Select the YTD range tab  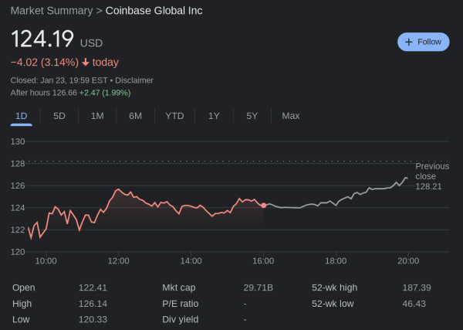[174, 116]
